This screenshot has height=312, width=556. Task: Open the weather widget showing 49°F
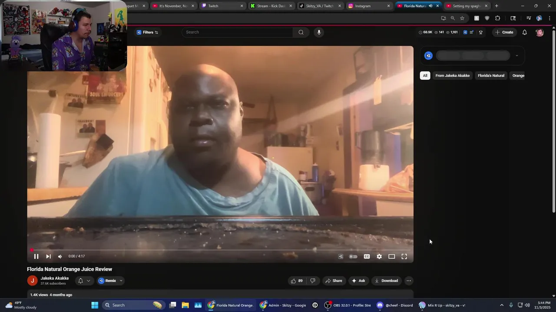[x=21, y=305]
